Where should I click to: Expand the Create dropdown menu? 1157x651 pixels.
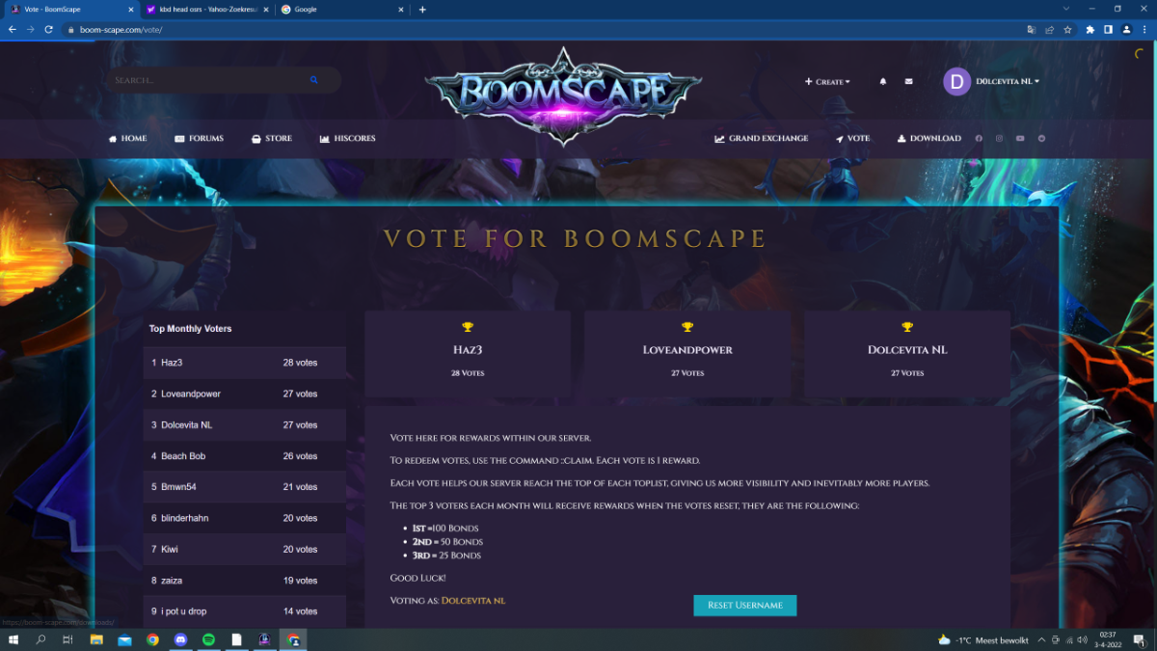(x=827, y=82)
